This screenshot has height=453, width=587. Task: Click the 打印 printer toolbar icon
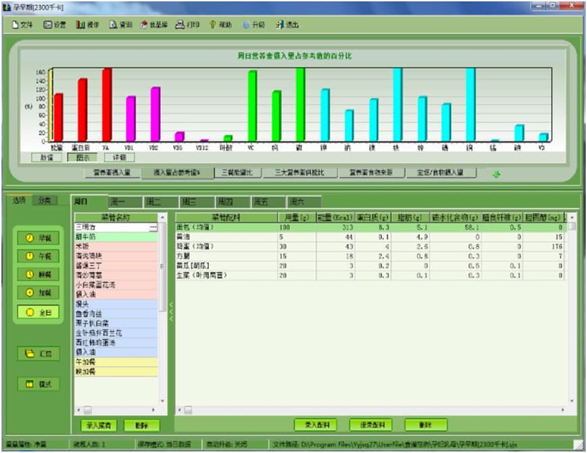point(187,25)
